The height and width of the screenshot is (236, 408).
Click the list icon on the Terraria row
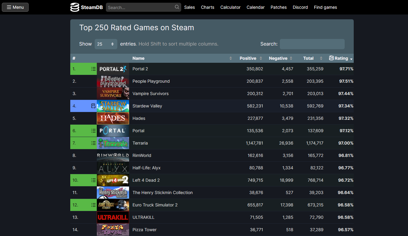click(x=93, y=143)
